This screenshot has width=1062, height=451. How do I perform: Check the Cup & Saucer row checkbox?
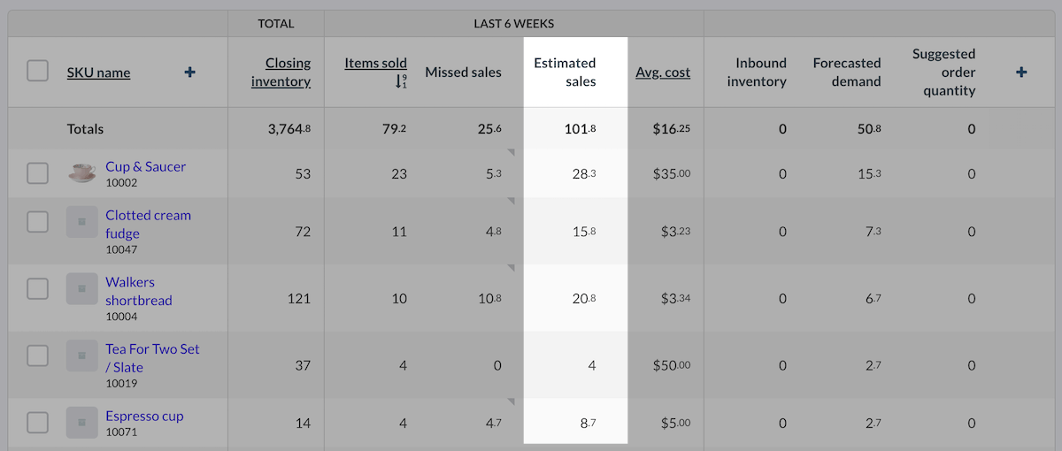pyautogui.click(x=37, y=173)
